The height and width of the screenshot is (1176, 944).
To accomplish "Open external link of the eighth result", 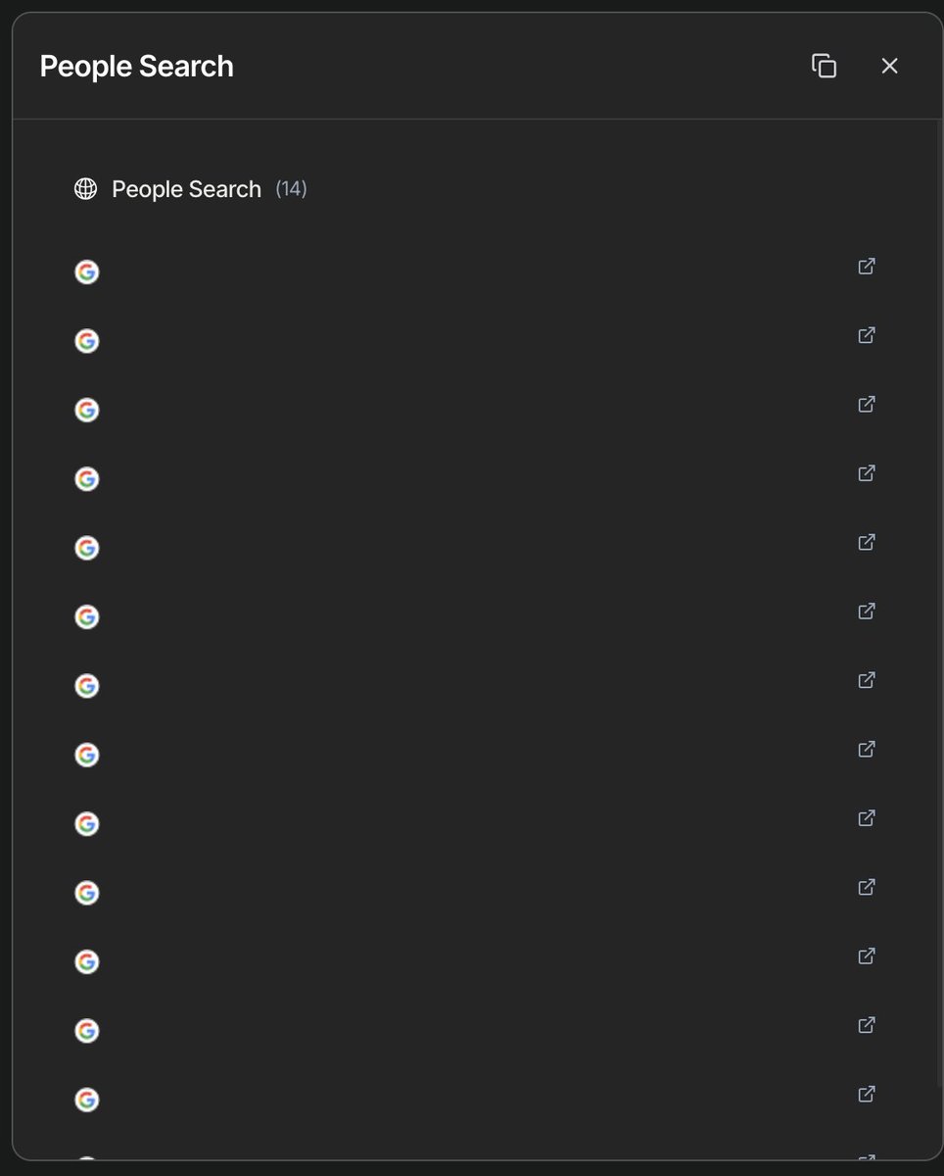I will 867,749.
